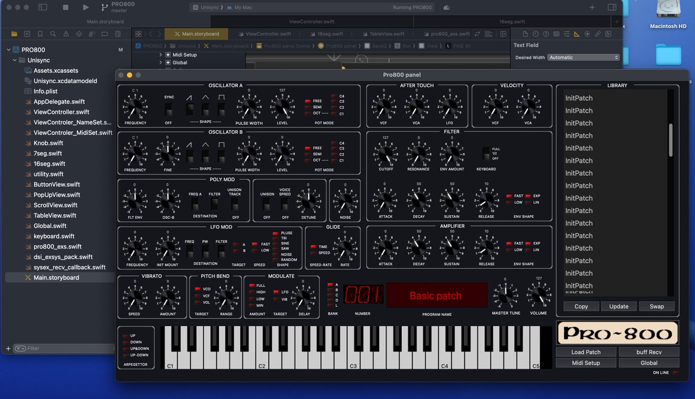The height and width of the screenshot is (399, 695).
Task: Open the Bindings inspector link icon
Action: [x=598, y=34]
